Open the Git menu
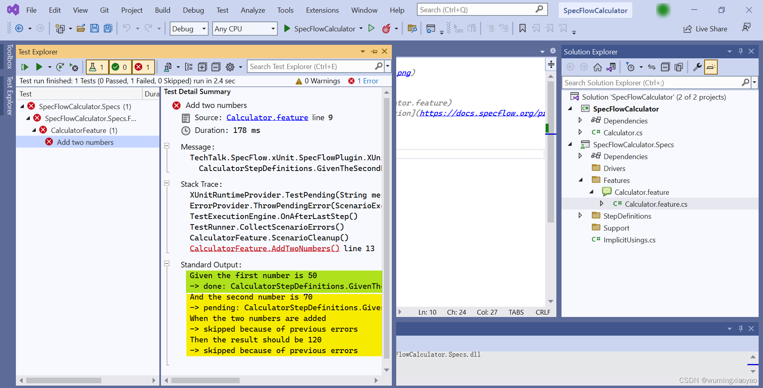The image size is (763, 388). coord(105,10)
